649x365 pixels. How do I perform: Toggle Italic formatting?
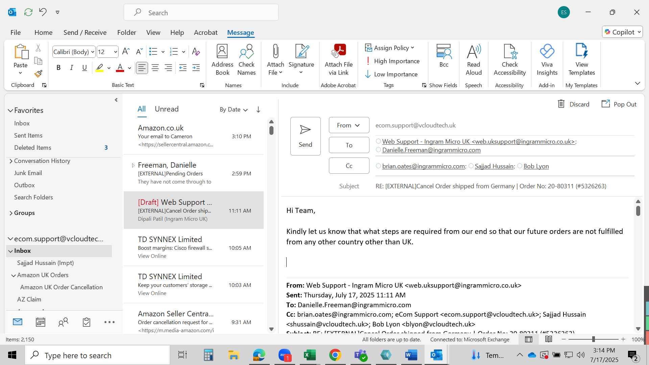click(x=72, y=68)
